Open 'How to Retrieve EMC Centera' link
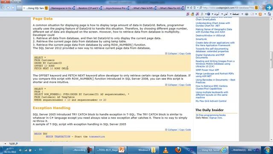The height and width of the screenshot is (154, 273). point(212,87)
